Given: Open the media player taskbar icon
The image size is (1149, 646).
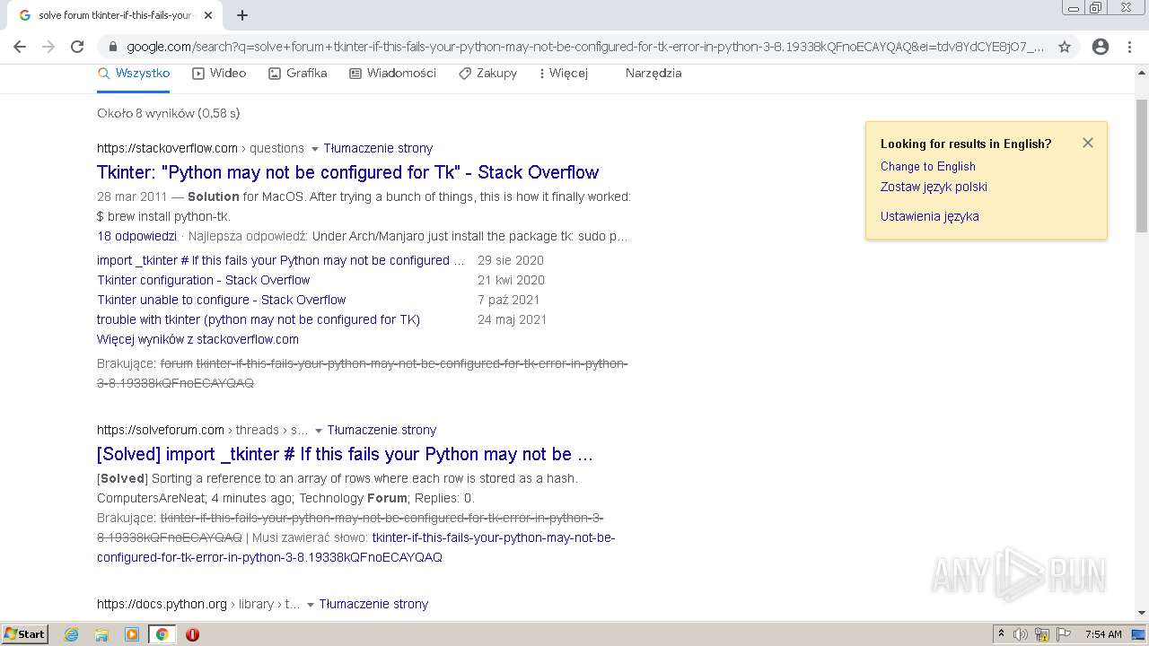Looking at the screenshot, I should [x=132, y=634].
